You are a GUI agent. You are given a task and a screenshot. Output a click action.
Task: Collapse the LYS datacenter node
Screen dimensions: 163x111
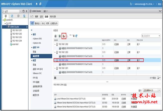5,23
